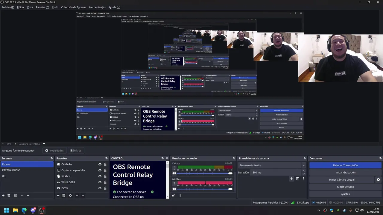Viewport: 383px width, 215px height.
Task: Open Paneles menu
Action: point(42,7)
